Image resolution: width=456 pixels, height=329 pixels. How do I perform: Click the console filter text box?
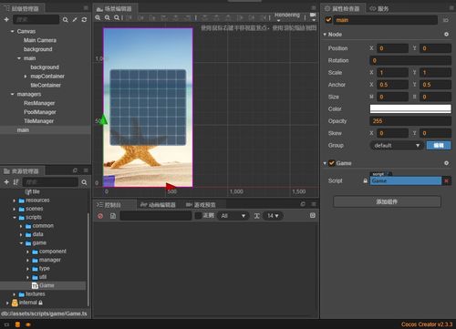[156, 216]
